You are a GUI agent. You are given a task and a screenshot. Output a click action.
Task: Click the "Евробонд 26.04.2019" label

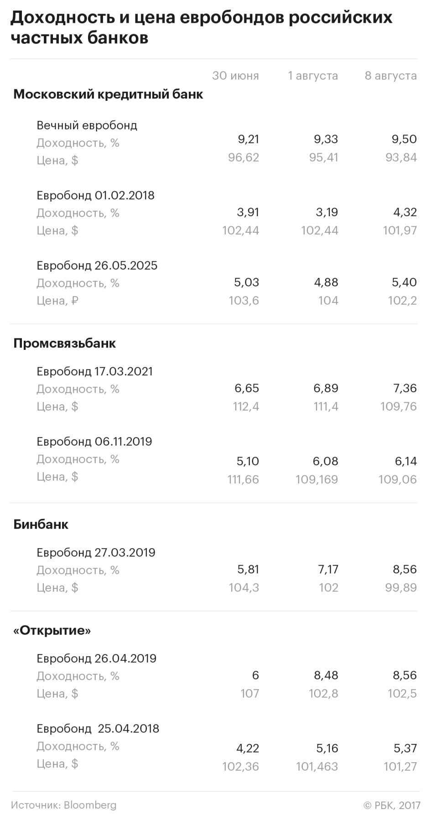point(96,658)
